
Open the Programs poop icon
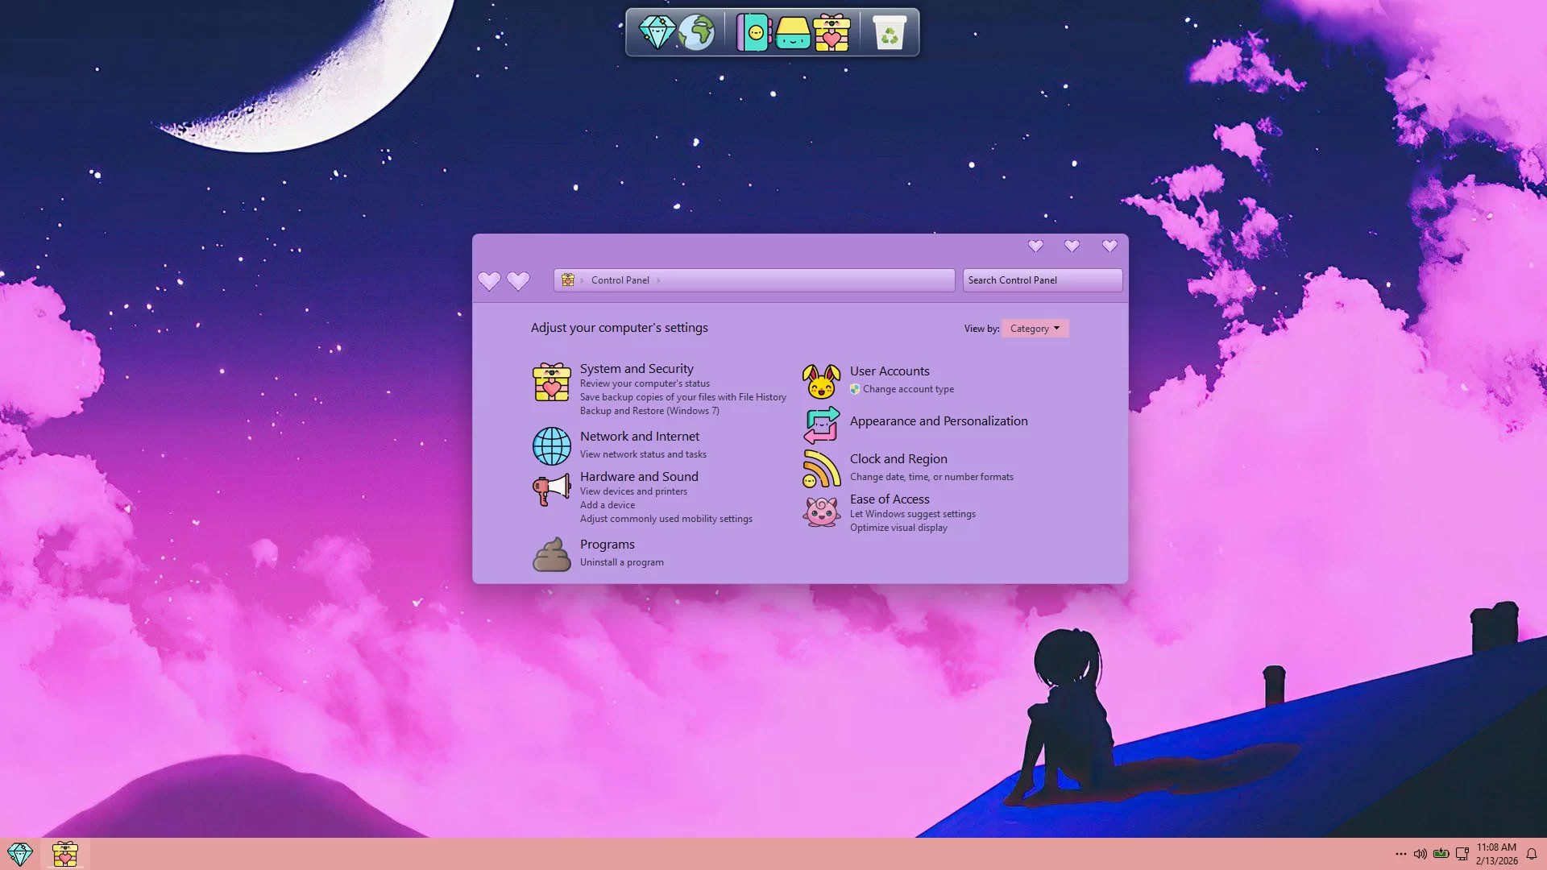[551, 555]
